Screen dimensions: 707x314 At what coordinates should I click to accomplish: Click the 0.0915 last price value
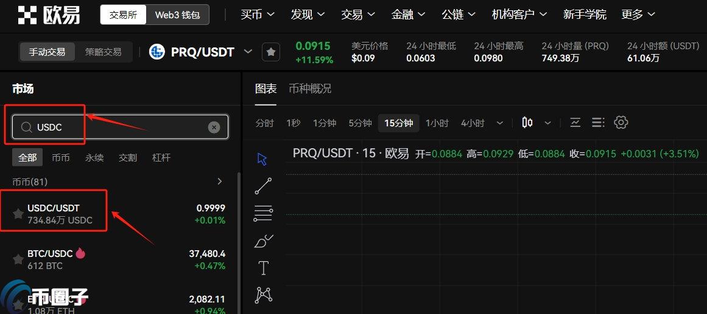click(313, 46)
